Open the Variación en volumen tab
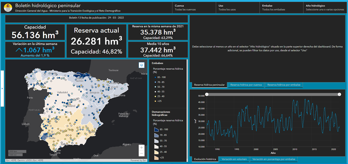Screen dimensions: 348x164 (234, 159)
